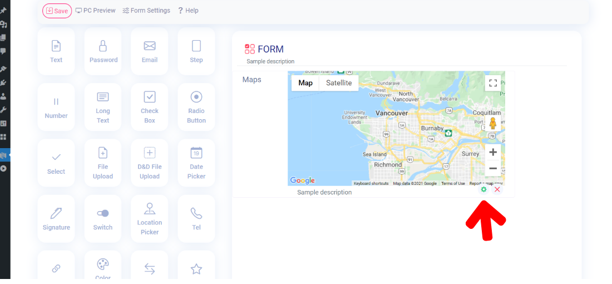Insert a Select field element

pos(56,163)
